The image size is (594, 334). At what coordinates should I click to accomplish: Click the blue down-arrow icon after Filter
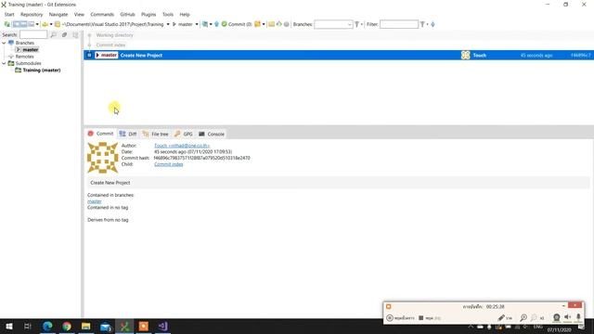433,24
